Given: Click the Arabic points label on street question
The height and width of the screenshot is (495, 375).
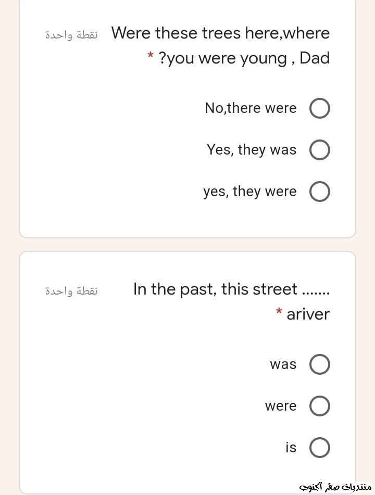Looking at the screenshot, I should [71, 290].
